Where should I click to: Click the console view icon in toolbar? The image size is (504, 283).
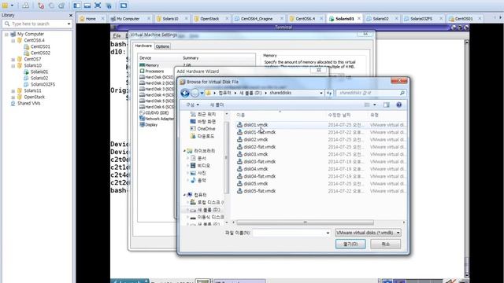click(124, 6)
